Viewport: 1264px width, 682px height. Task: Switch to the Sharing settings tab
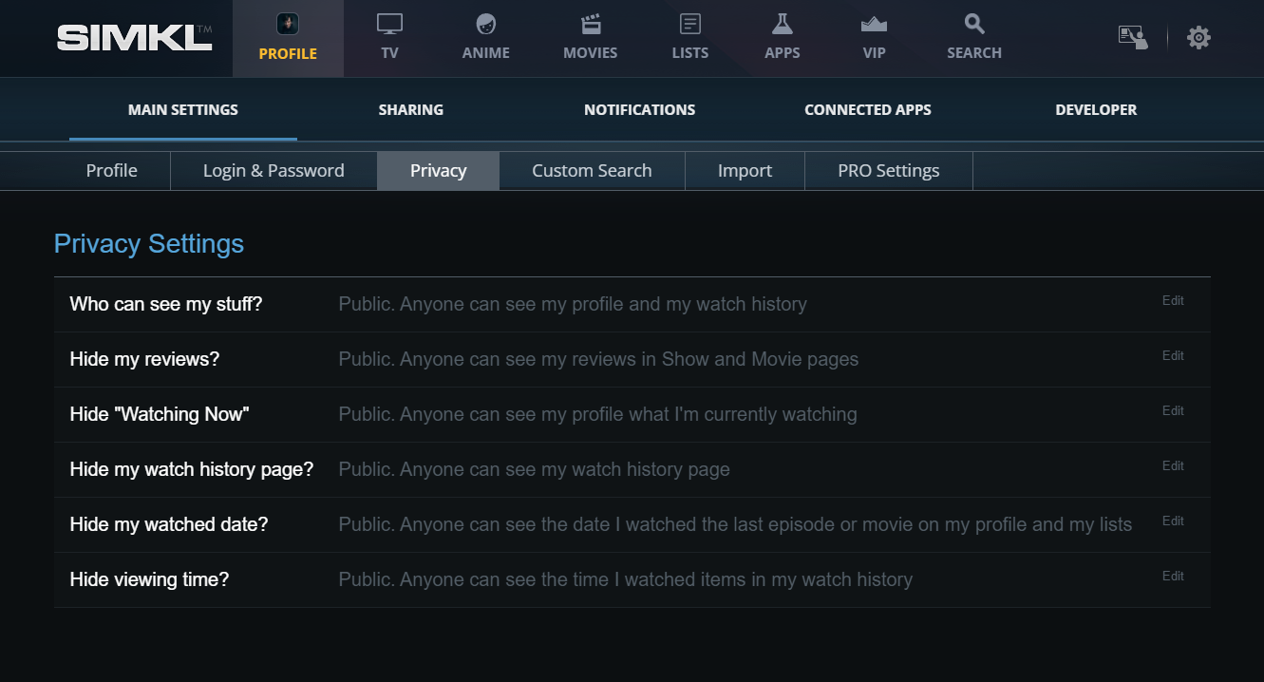(x=410, y=110)
